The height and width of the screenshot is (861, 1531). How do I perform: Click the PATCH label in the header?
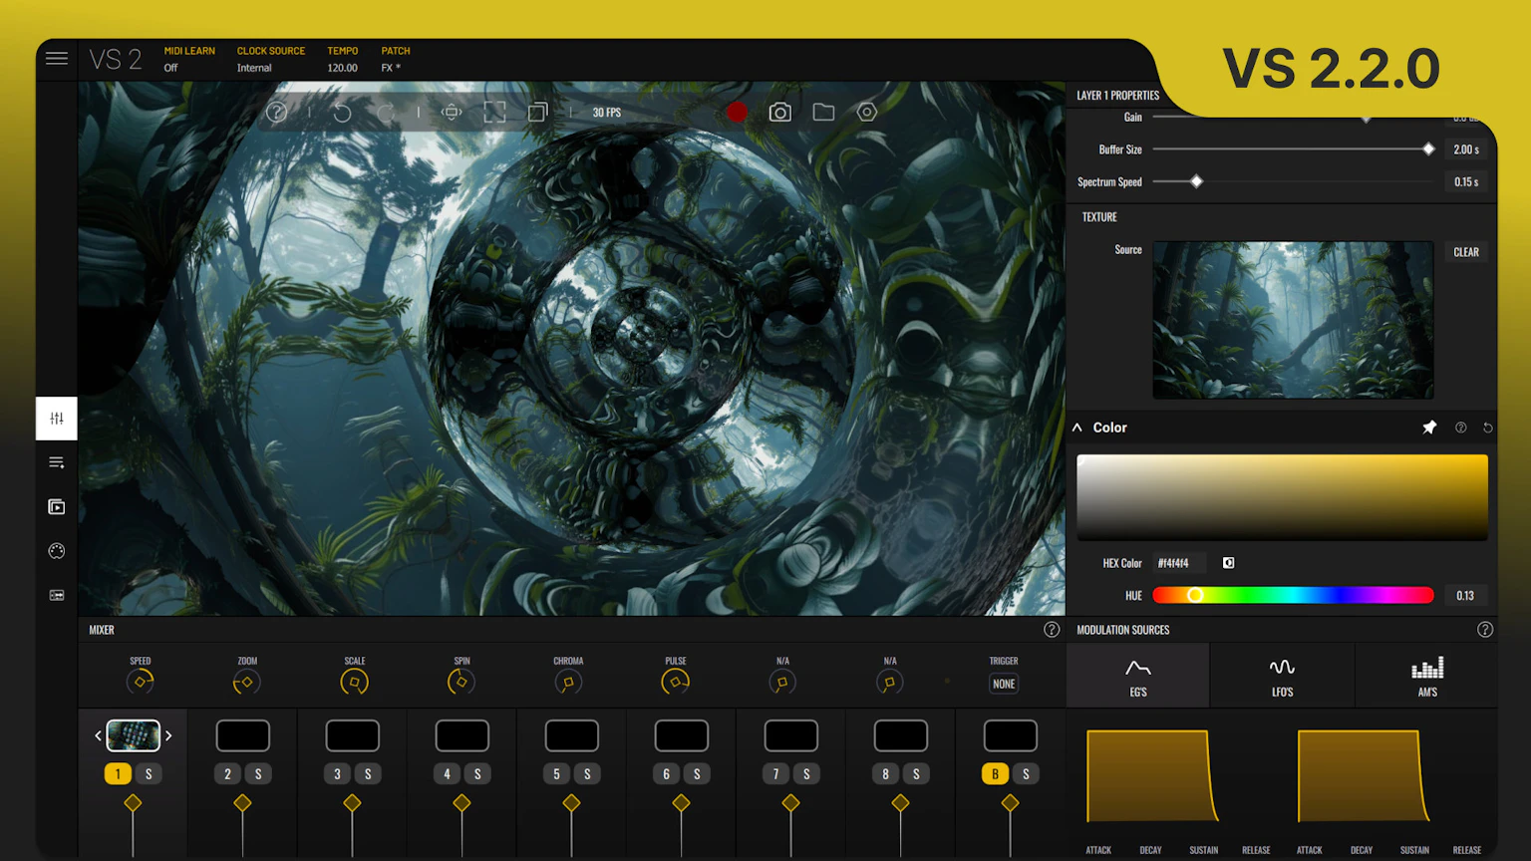[x=395, y=51]
